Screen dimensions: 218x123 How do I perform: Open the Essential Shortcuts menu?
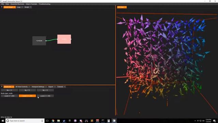pyautogui.click(x=17, y=4)
